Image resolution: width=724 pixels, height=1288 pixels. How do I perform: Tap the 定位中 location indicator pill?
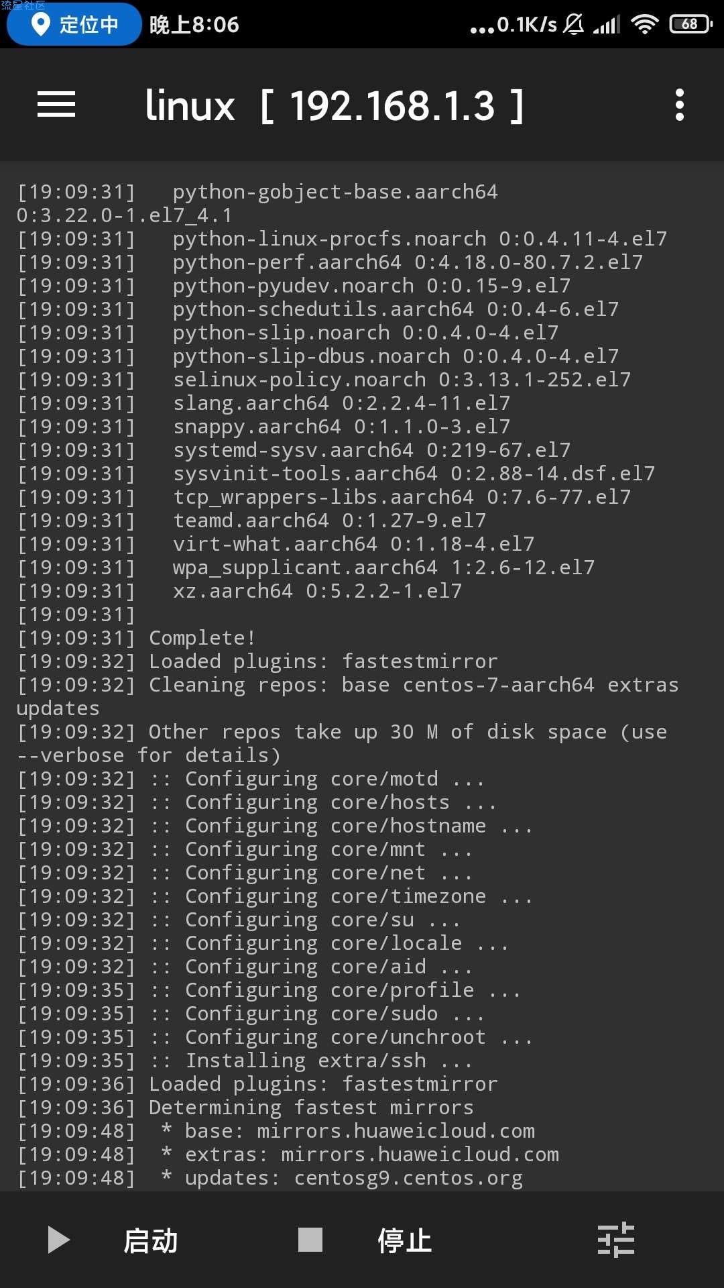point(74,25)
